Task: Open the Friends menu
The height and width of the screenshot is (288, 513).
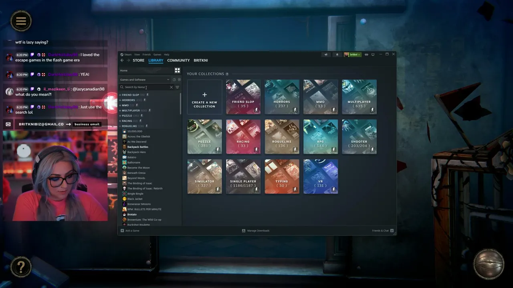Action: pos(147,54)
